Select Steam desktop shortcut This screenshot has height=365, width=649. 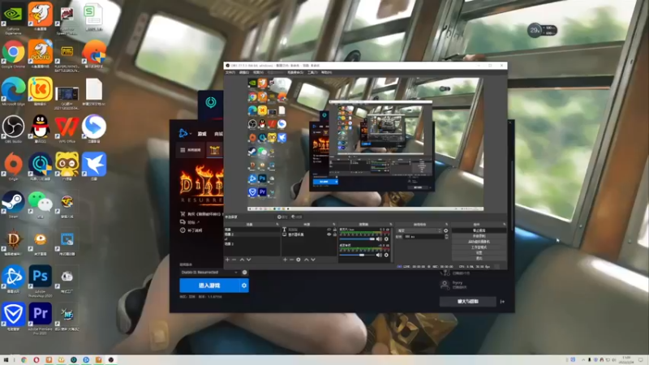click(13, 204)
